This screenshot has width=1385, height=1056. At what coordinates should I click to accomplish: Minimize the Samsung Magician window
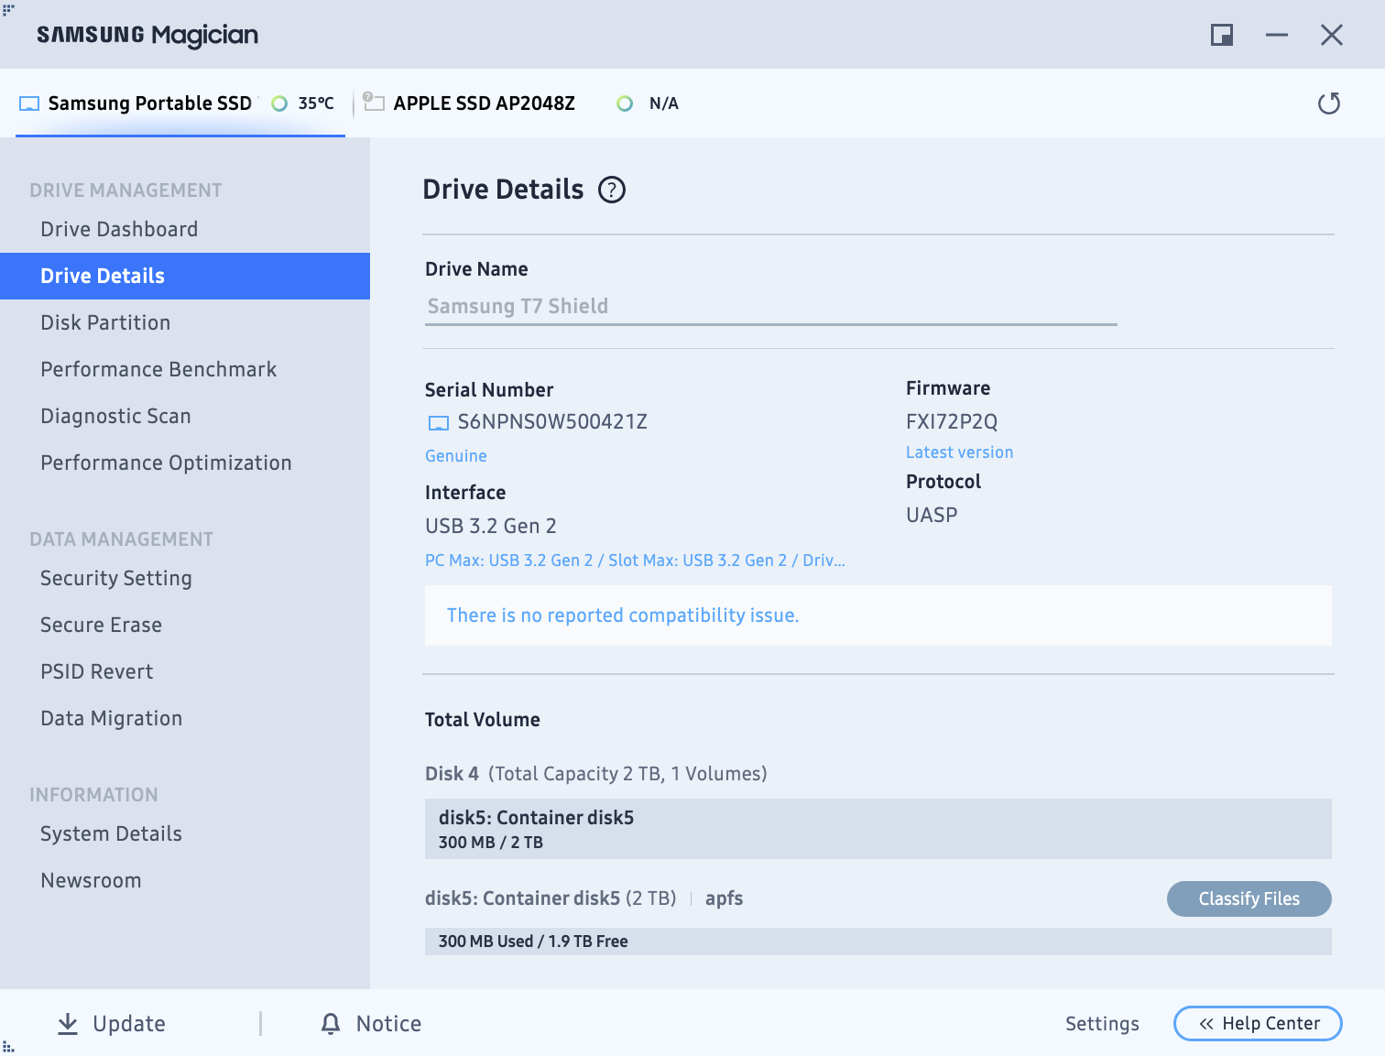1277,35
